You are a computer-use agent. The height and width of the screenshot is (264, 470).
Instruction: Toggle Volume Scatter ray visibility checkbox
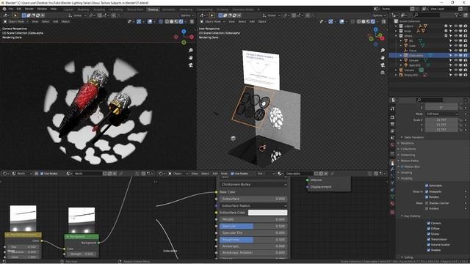click(x=429, y=245)
